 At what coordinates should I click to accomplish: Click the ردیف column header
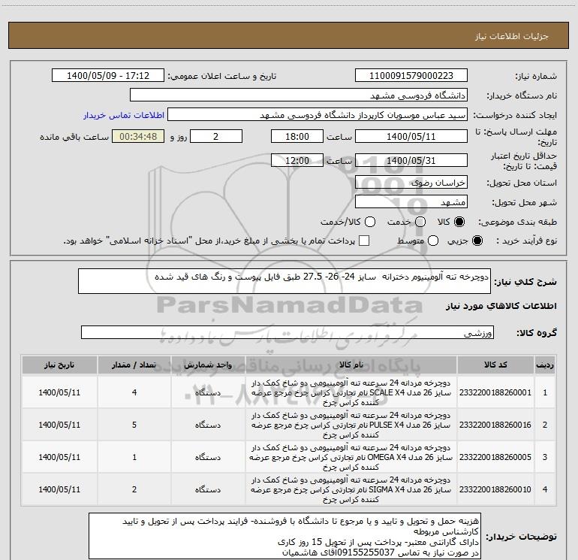click(x=545, y=365)
